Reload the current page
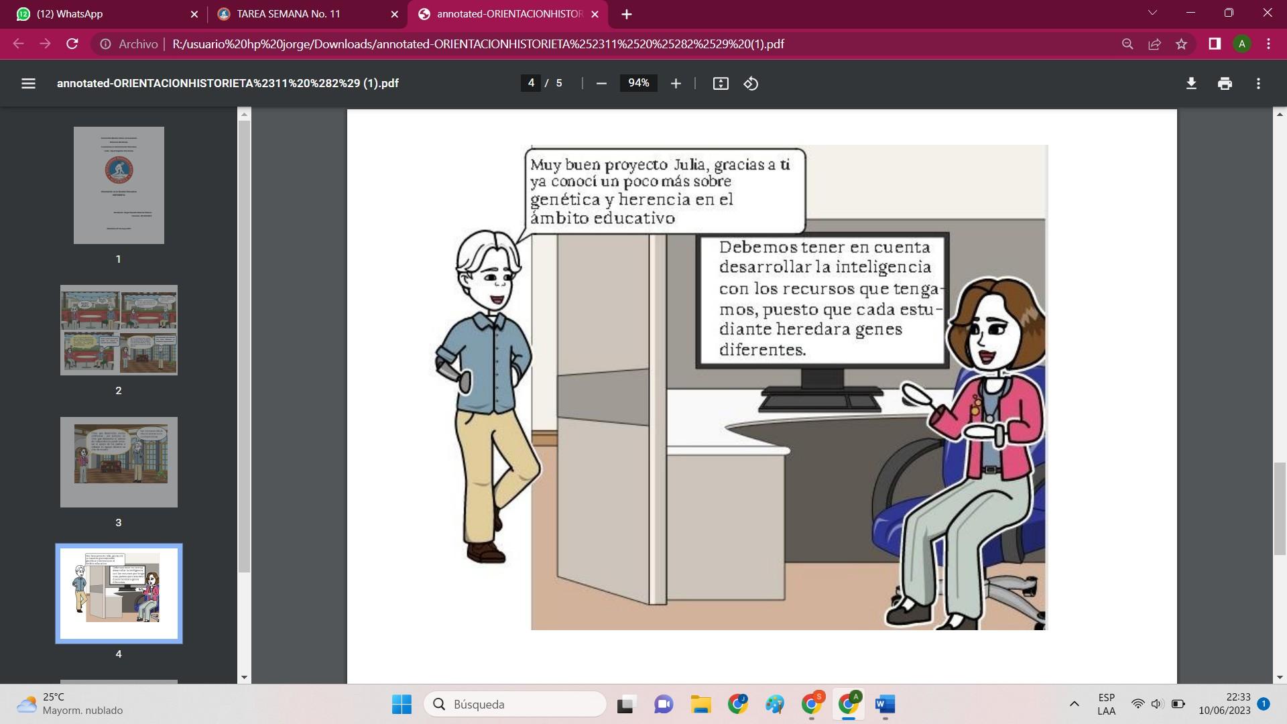Image resolution: width=1287 pixels, height=724 pixels. click(x=72, y=44)
